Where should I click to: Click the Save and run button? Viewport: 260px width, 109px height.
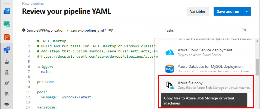click(228, 11)
